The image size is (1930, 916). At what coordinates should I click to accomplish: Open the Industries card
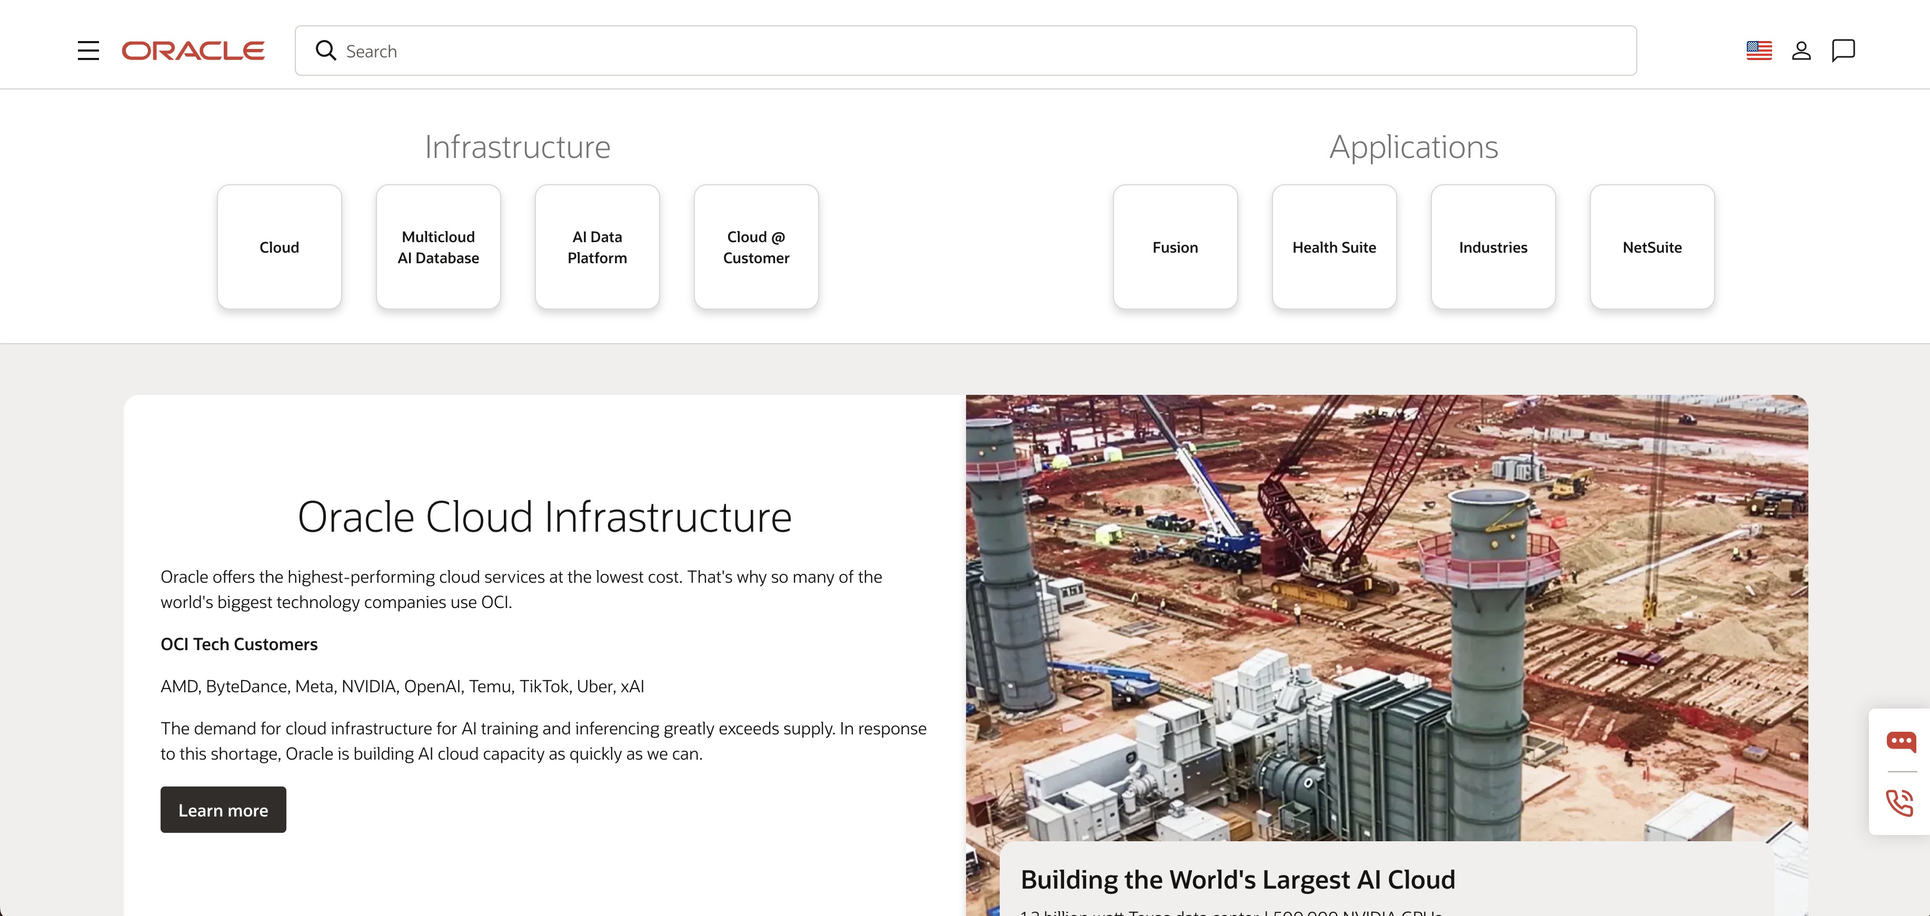pyautogui.click(x=1493, y=247)
